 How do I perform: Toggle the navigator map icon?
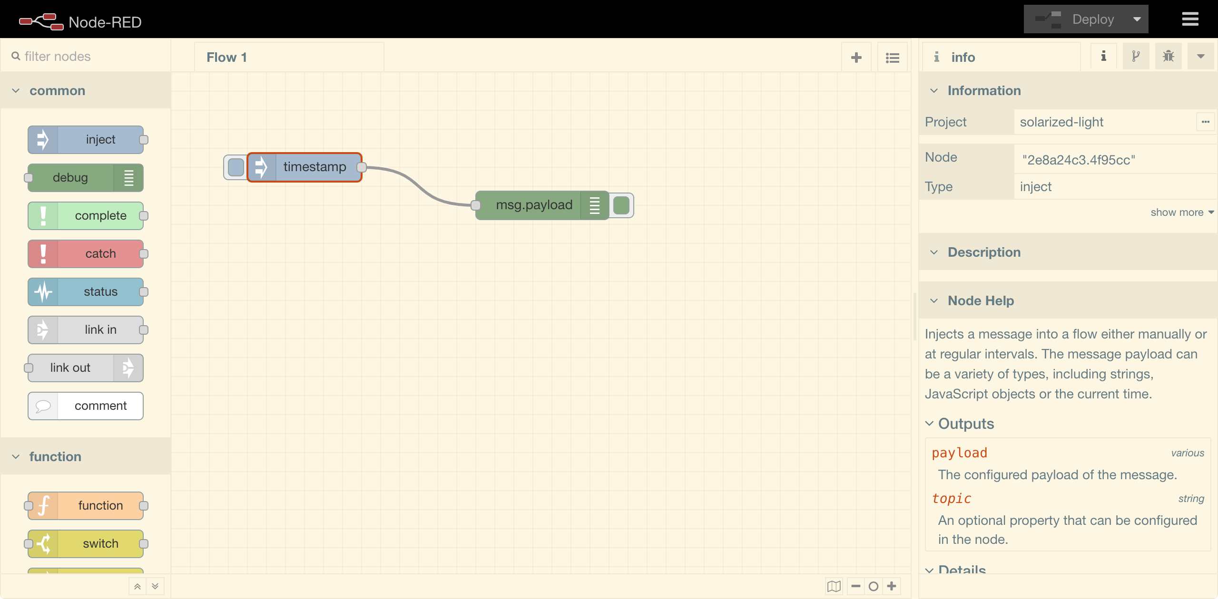pos(834,586)
